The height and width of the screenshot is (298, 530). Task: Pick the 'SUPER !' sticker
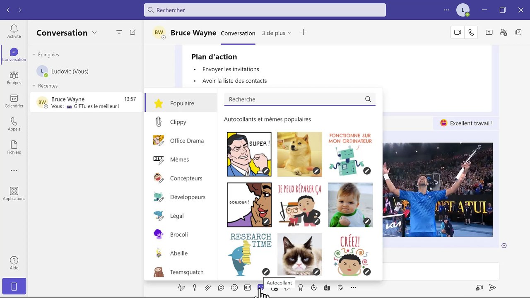pos(249,154)
